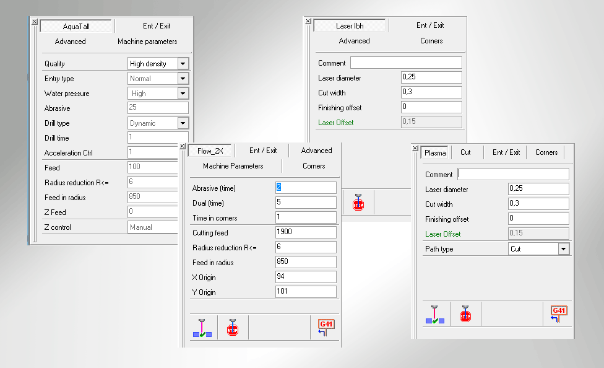Switch to Ent / Exit tab in Laser Ibh panel
The image size is (604, 368).
pyautogui.click(x=430, y=25)
